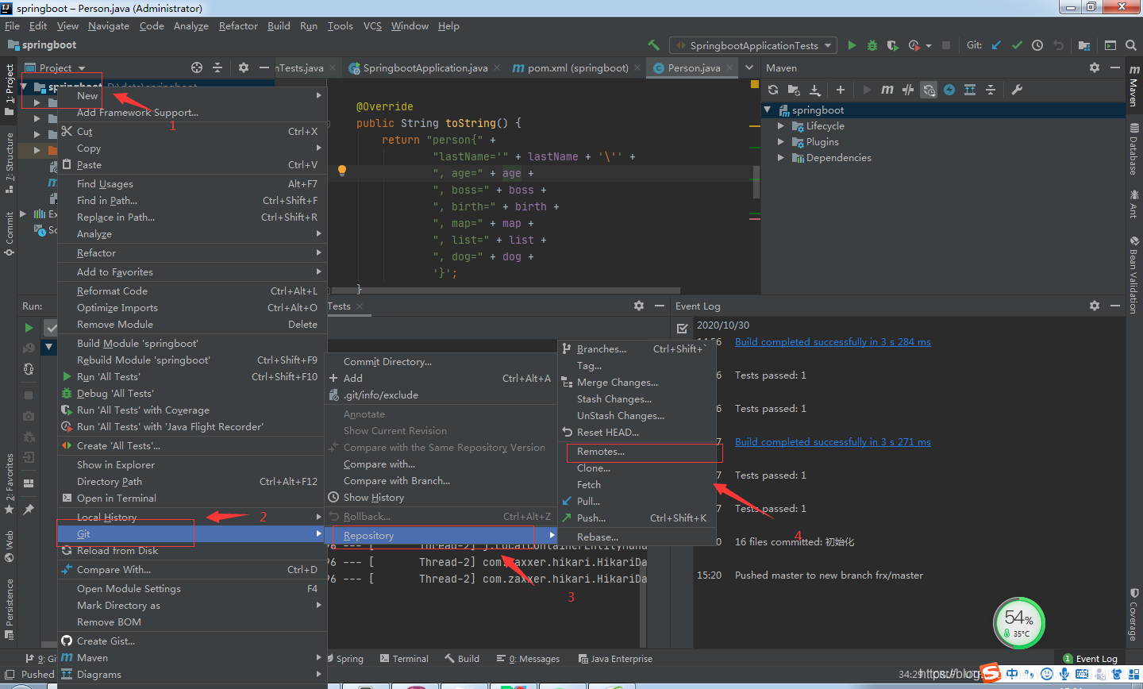The width and height of the screenshot is (1143, 689).
Task: Reload all Maven projects icon
Action: [x=773, y=90]
